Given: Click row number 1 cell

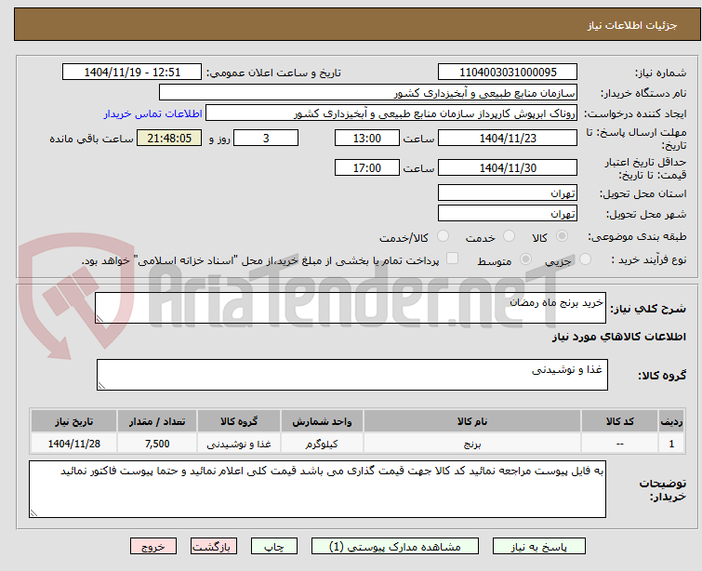Looking at the screenshot, I should 671,444.
